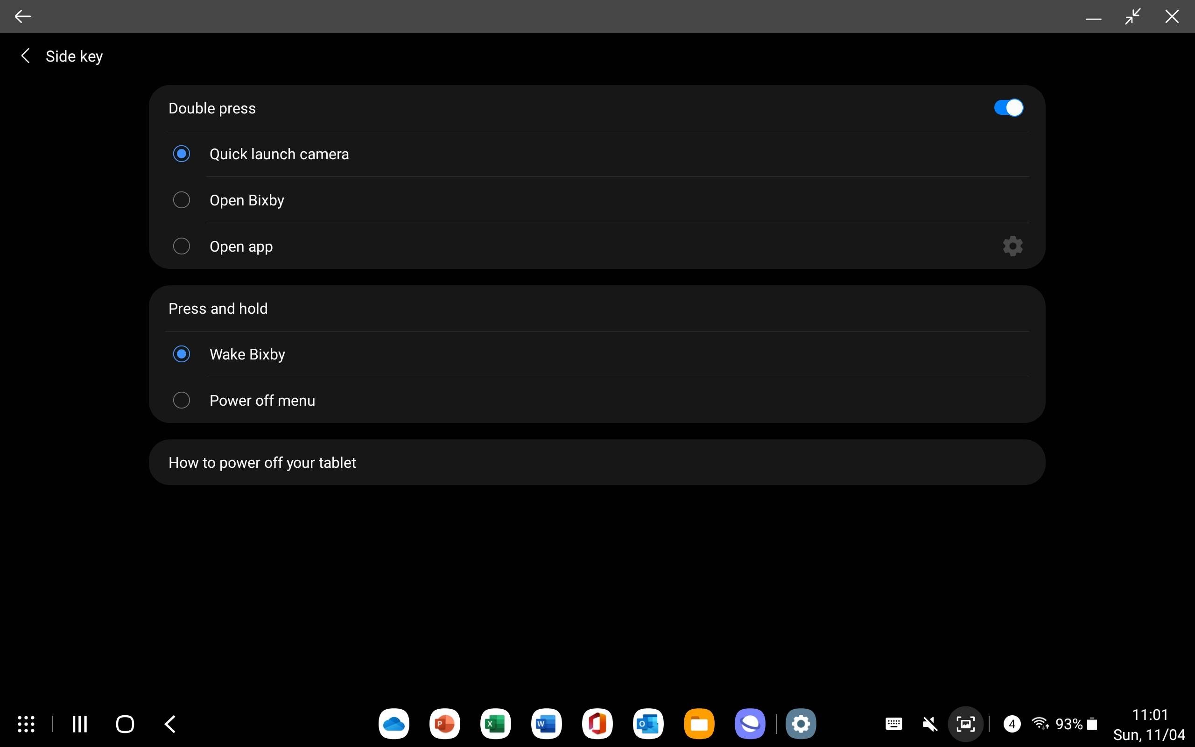This screenshot has height=747, width=1195.
Task: Open Samsung Internet browser
Action: [x=749, y=723]
